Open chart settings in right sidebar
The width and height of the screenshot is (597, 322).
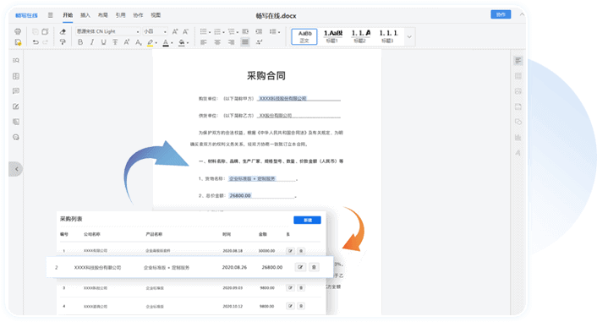click(x=518, y=138)
